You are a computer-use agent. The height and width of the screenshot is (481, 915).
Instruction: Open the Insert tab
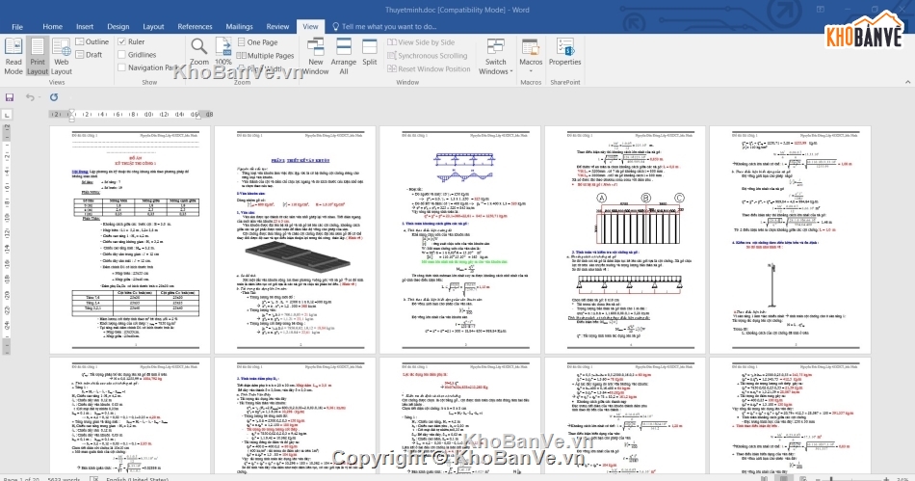85,26
